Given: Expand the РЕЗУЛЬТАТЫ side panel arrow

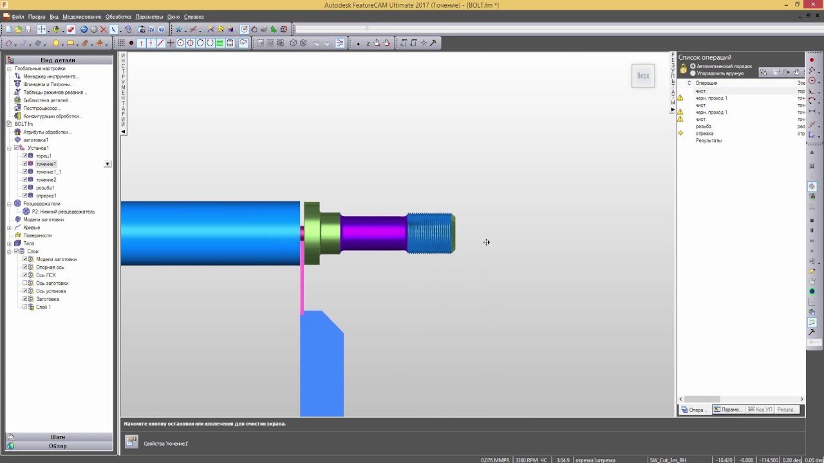Looking at the screenshot, I should click(673, 109).
